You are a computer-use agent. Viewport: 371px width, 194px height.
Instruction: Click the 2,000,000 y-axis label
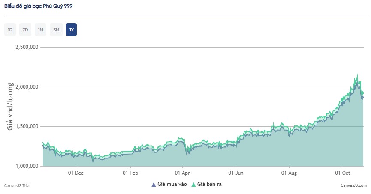pos(27,87)
